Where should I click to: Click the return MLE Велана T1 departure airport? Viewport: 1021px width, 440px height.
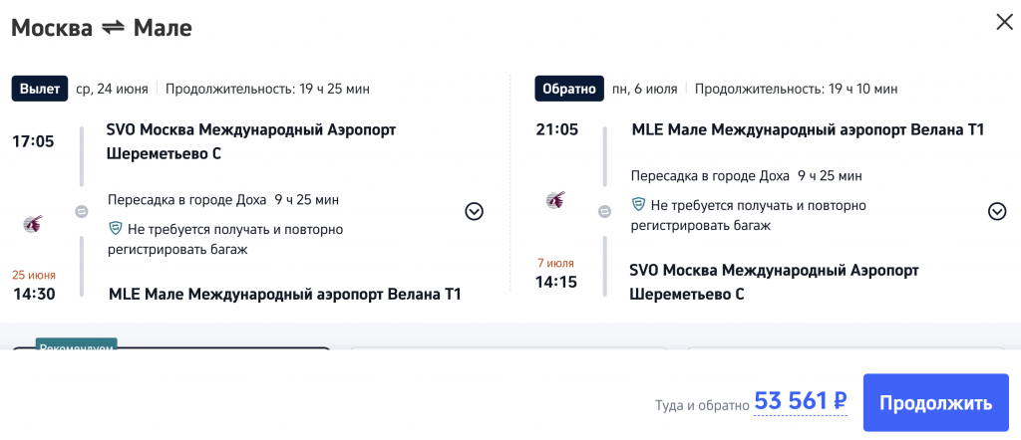pos(808,129)
